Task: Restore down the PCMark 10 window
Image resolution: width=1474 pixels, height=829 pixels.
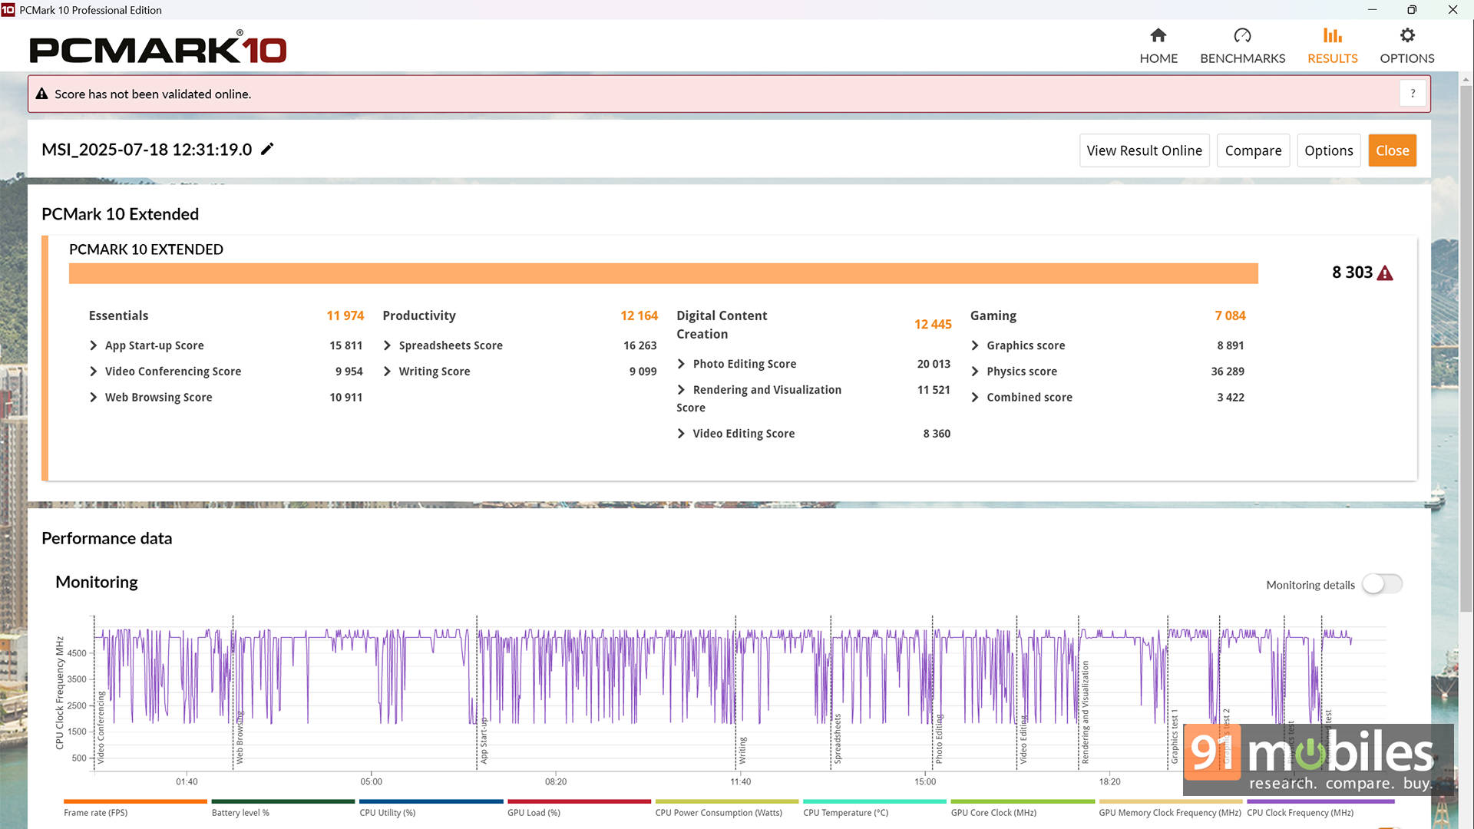Action: [1412, 9]
